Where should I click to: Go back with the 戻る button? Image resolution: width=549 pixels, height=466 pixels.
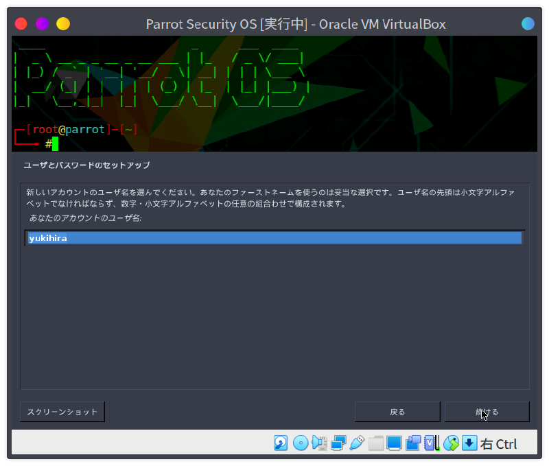pos(397,412)
